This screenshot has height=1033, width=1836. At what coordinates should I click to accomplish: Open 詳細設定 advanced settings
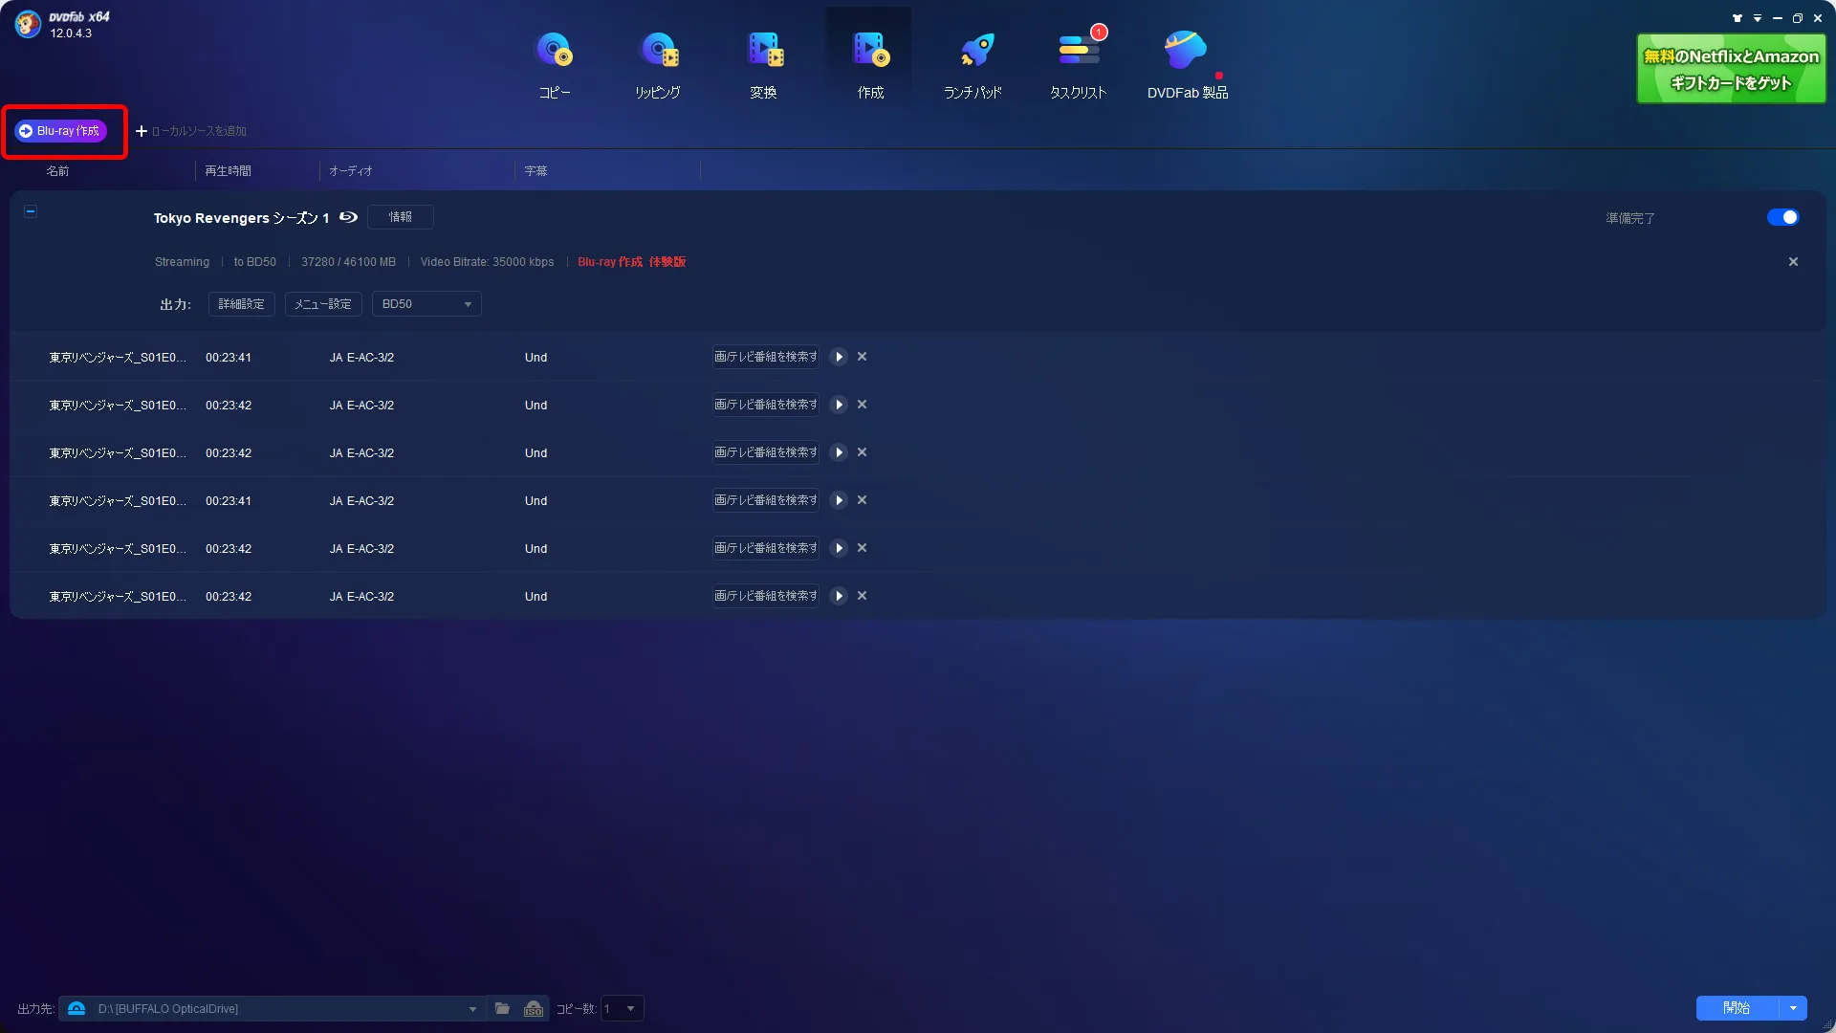[242, 304]
